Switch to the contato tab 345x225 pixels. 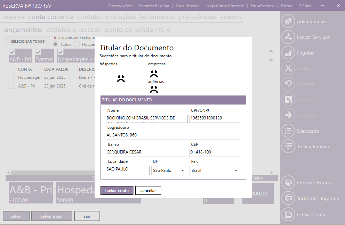click(89, 17)
